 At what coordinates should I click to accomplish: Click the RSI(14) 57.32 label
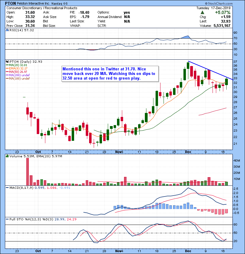coord(22,30)
